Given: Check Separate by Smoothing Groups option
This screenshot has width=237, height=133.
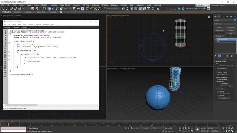Looking at the screenshot, I should point(221,86).
